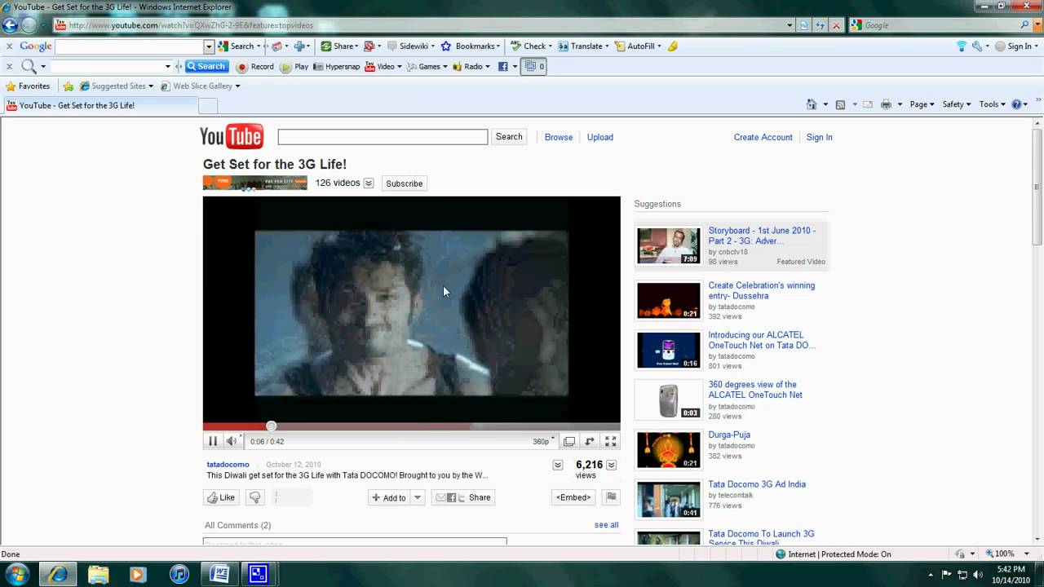This screenshot has width=1044, height=587.
Task: Stop loading page with red X
Action: [836, 25]
